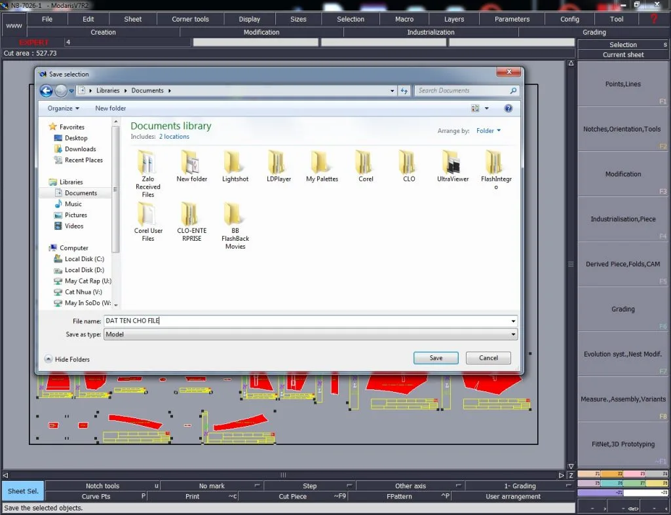
Task: Open the Derived Piece,Folds,CAM panel button
Action: coord(623,264)
